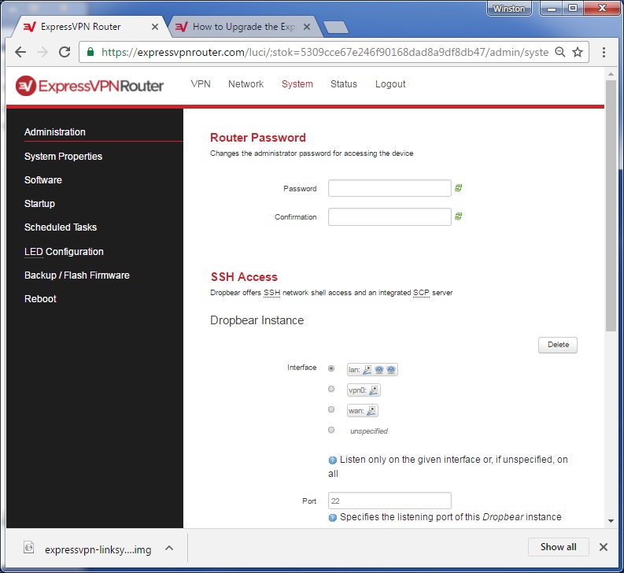Reveal the Confirmation field with green icon
Image resolution: width=624 pixels, height=573 pixels.
pyautogui.click(x=458, y=216)
